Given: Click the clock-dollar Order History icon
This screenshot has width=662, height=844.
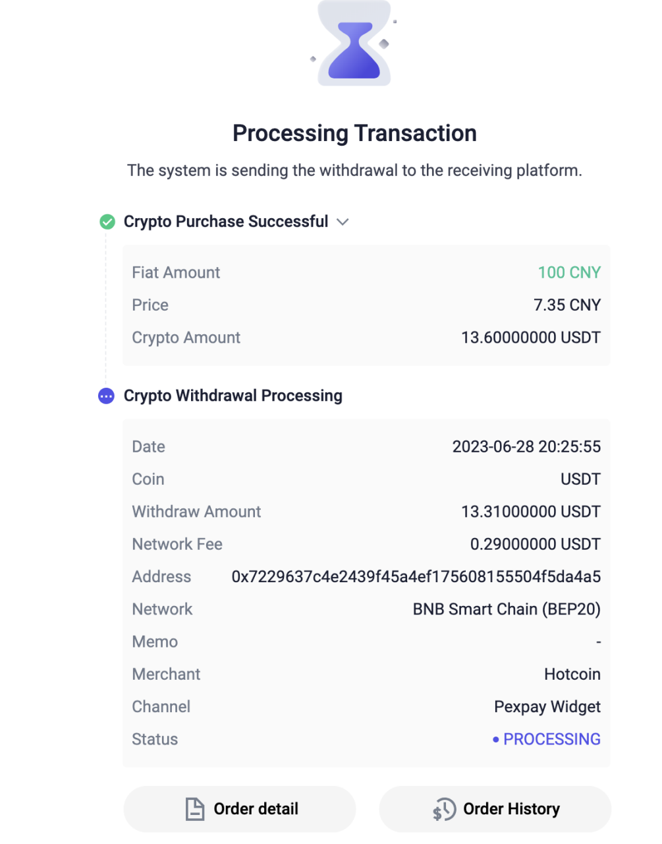Looking at the screenshot, I should pyautogui.click(x=444, y=810).
